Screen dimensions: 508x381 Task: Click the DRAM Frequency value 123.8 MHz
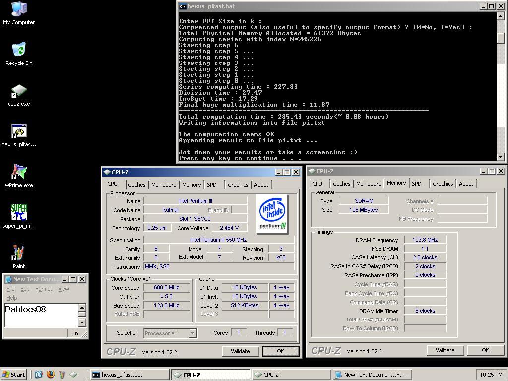425,240
